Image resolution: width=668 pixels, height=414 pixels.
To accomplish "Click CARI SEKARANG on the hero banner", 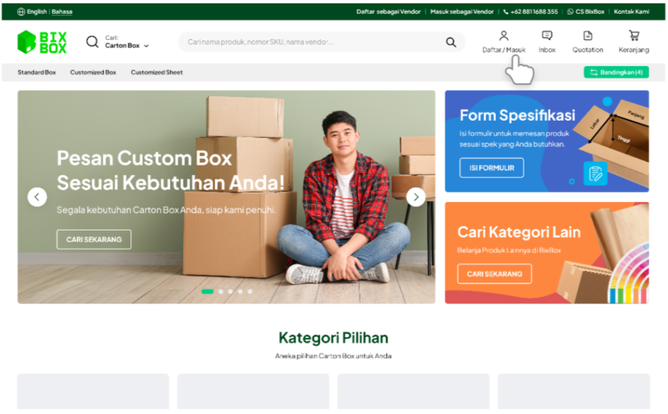I will tap(94, 239).
